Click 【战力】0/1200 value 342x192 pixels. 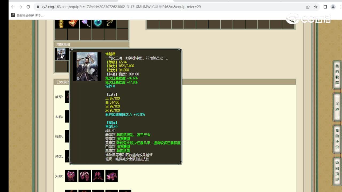click(117, 70)
